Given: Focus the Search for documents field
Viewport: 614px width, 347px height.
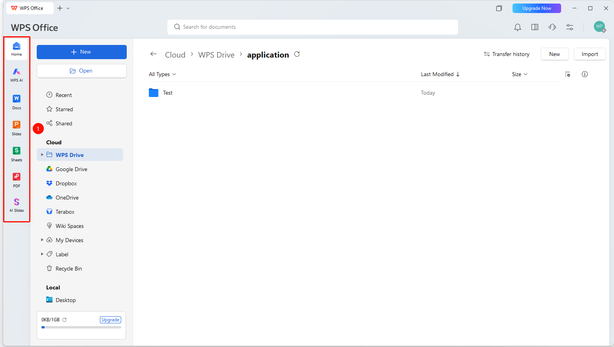Looking at the screenshot, I should click(x=313, y=27).
